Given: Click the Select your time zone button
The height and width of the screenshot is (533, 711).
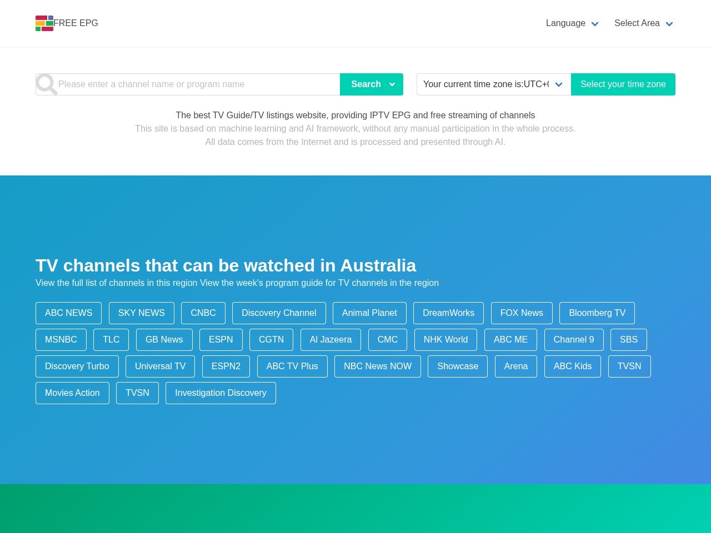Looking at the screenshot, I should tap(623, 84).
